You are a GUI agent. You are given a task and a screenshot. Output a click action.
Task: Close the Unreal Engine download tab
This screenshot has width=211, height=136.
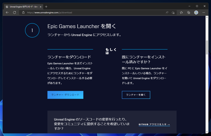41,7
